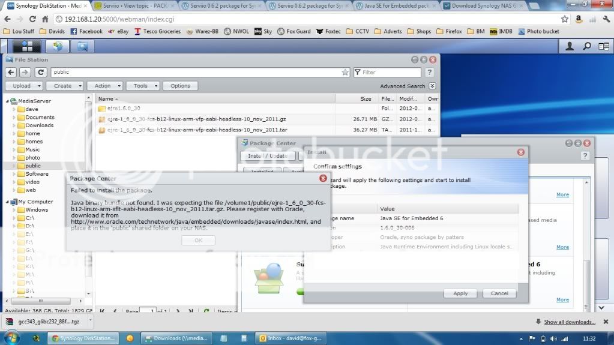
Task: Open the Create dropdown
Action: (65, 86)
